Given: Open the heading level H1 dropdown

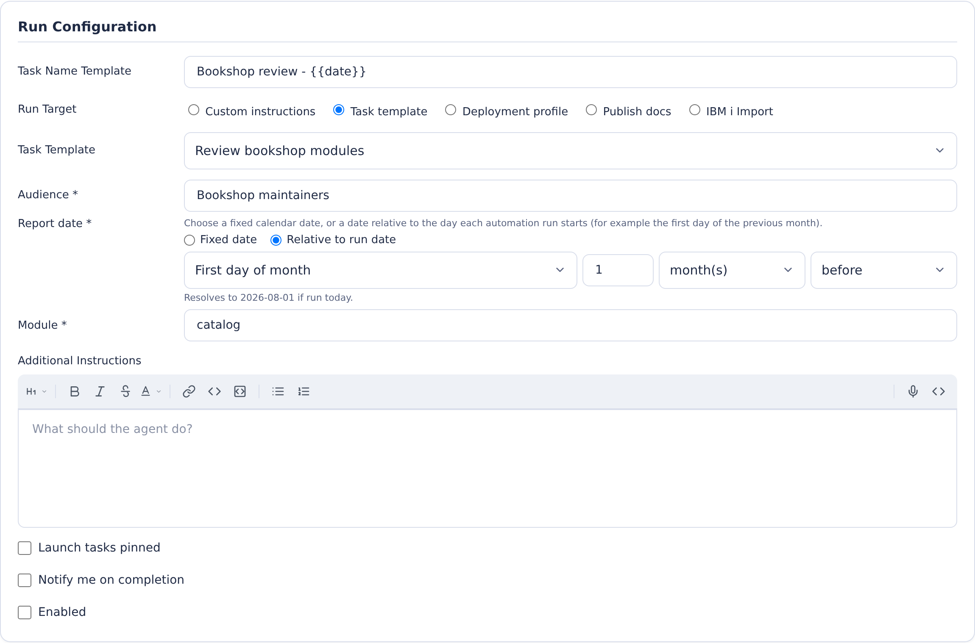Looking at the screenshot, I should click(36, 392).
